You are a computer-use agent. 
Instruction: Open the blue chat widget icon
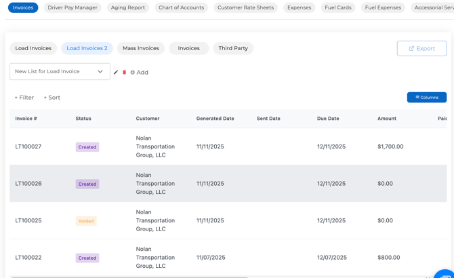pyautogui.click(x=445, y=274)
